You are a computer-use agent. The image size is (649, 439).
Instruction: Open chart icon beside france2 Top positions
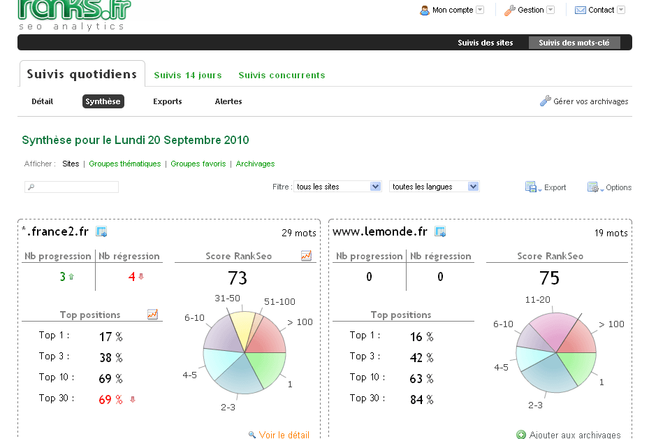(x=153, y=315)
